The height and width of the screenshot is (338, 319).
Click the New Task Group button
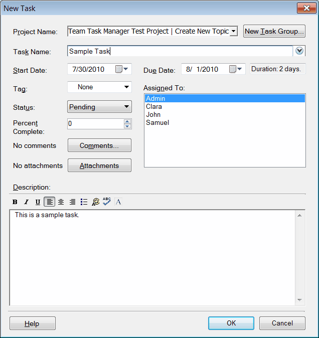pyautogui.click(x=274, y=31)
